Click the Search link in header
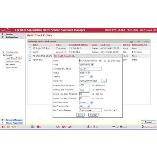This screenshot has height=157, width=157. click(x=142, y=30)
